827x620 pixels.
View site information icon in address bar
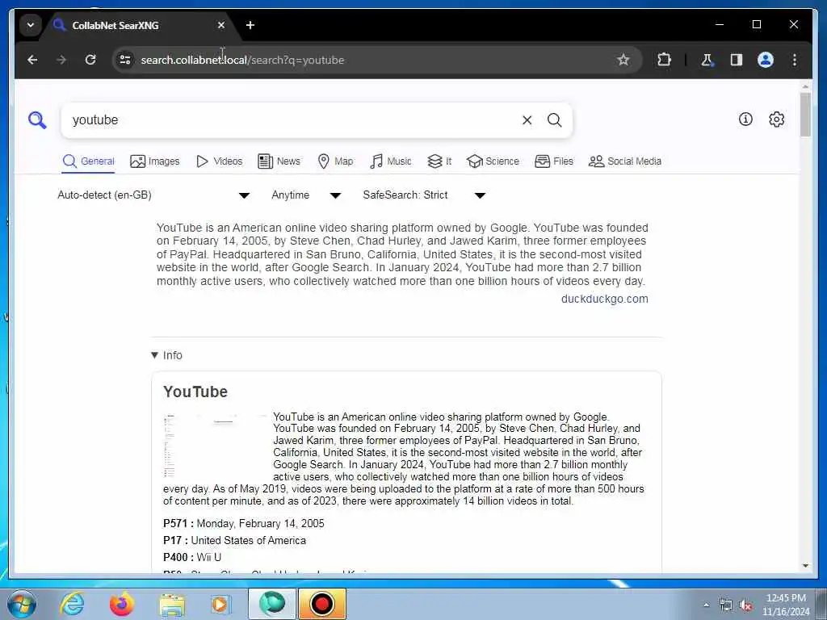pyautogui.click(x=125, y=60)
